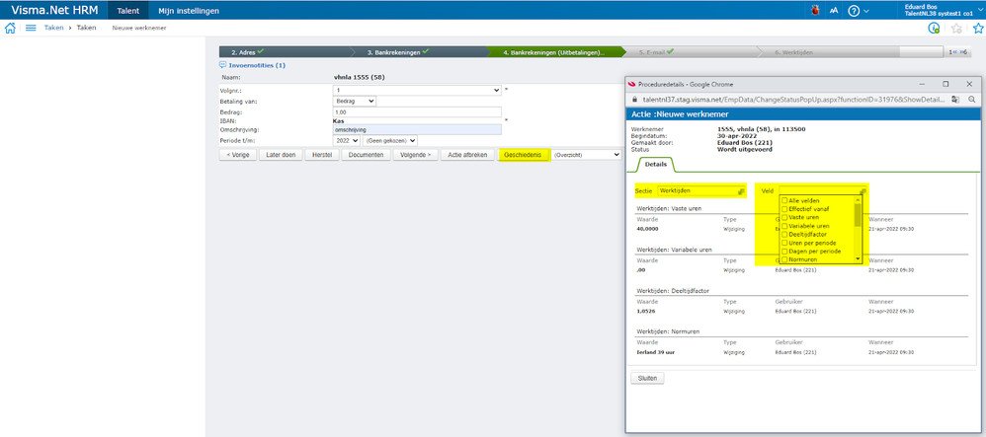
Task: Open the help question mark icon
Action: (x=854, y=10)
